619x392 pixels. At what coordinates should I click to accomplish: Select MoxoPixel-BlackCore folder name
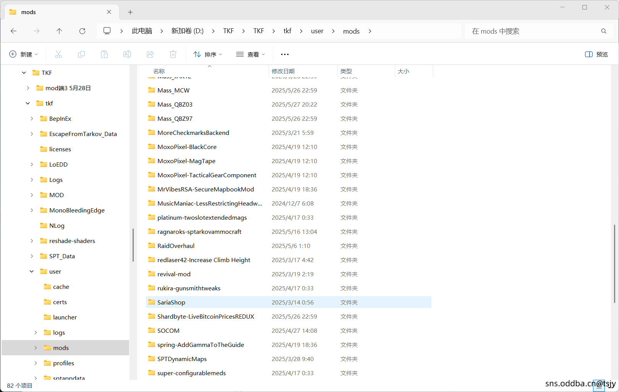[x=187, y=147]
